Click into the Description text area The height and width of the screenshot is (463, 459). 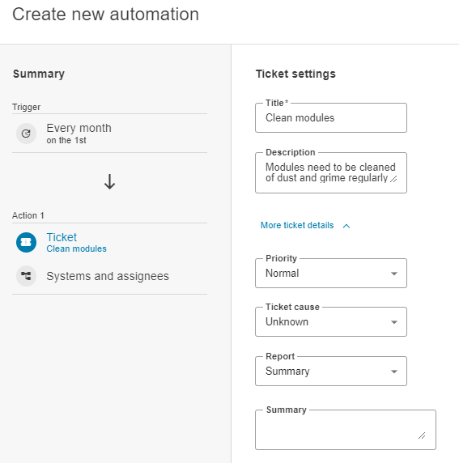coord(331,172)
